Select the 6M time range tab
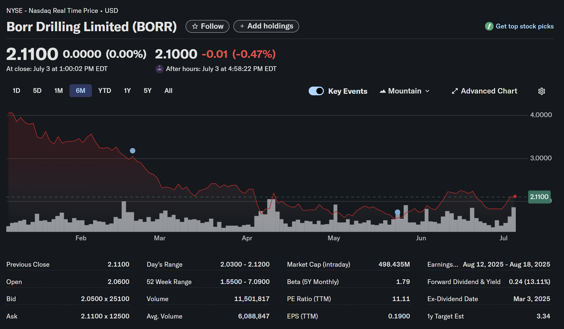This screenshot has height=329, width=564. [81, 91]
